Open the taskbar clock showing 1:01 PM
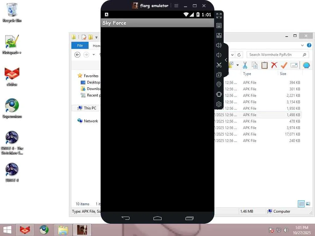Screen dimensions: 315x236 pyautogui.click(x=301, y=230)
